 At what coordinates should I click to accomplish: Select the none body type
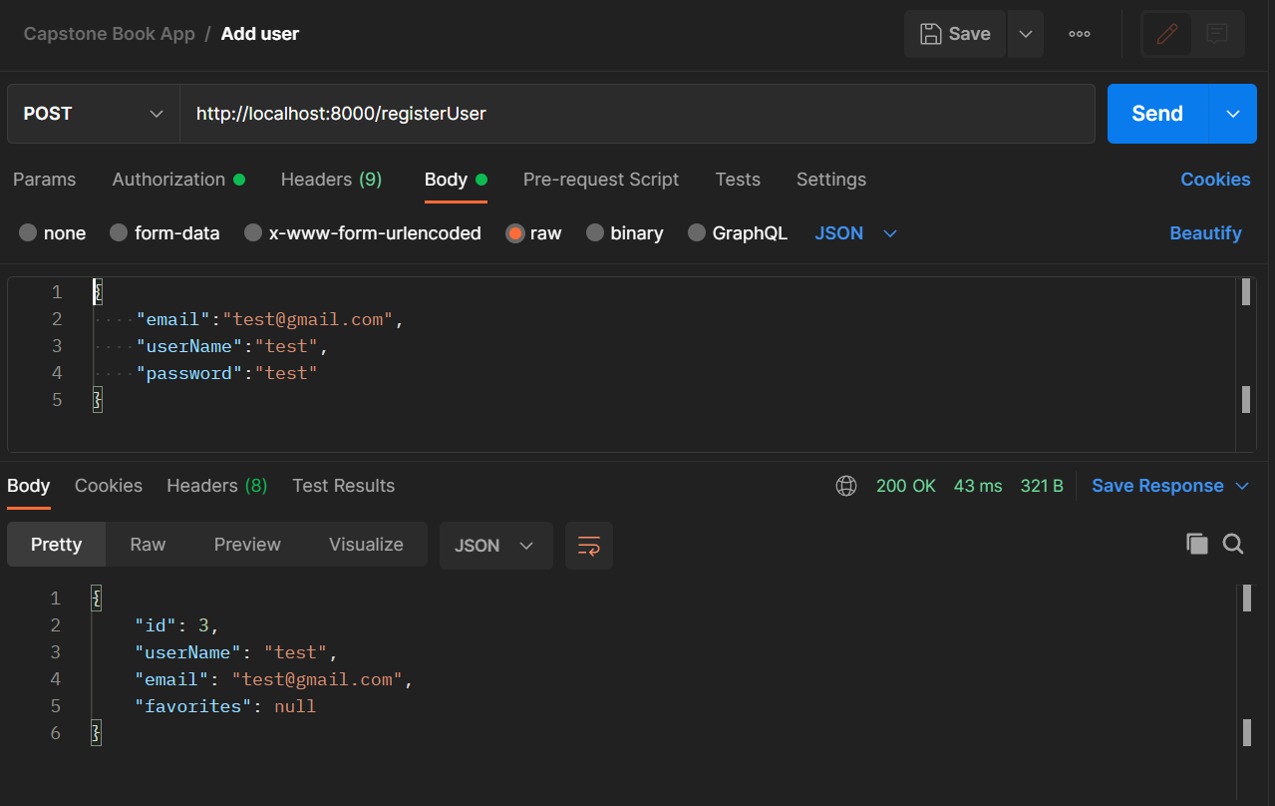tap(53, 233)
